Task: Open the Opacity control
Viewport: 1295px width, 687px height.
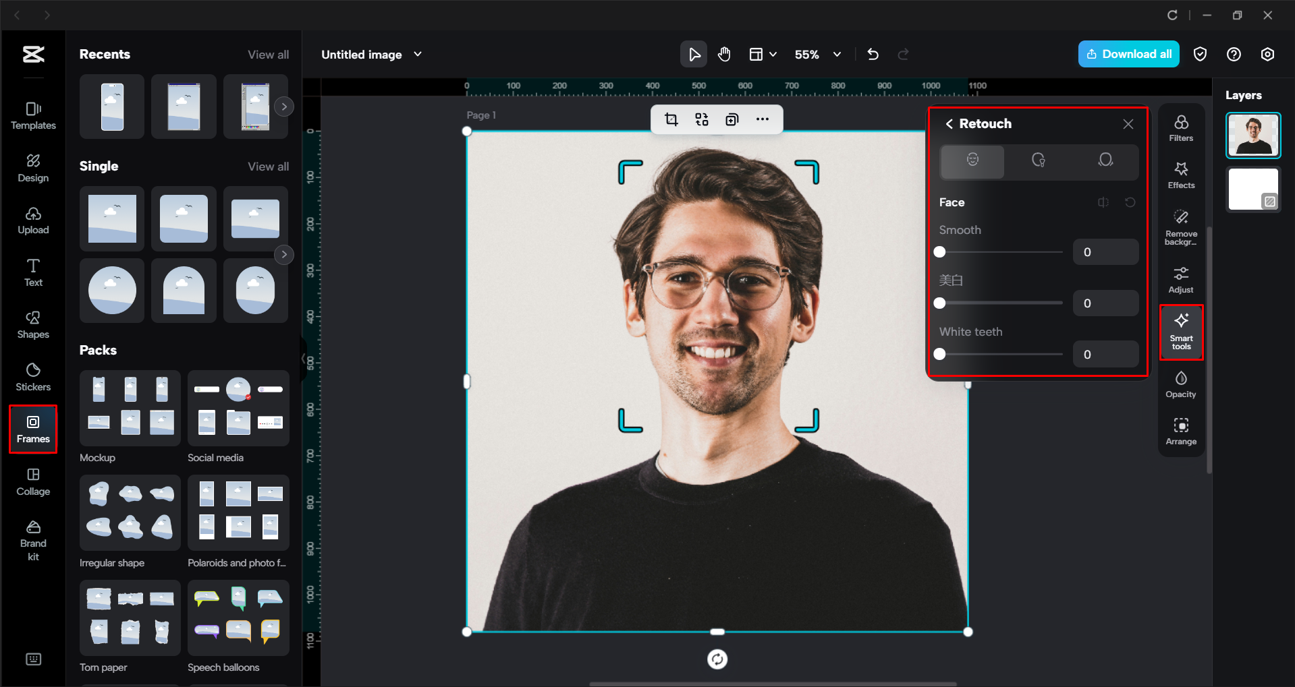Action: (1180, 383)
